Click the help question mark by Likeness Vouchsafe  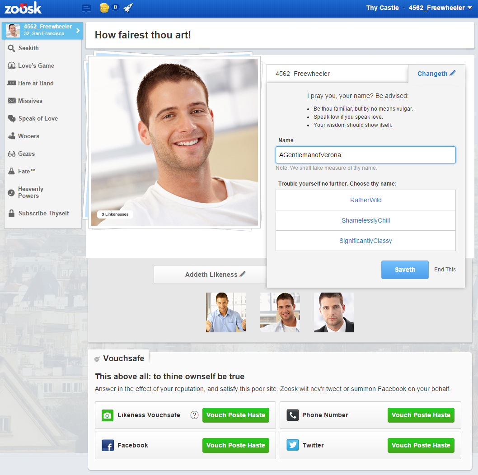pos(194,415)
